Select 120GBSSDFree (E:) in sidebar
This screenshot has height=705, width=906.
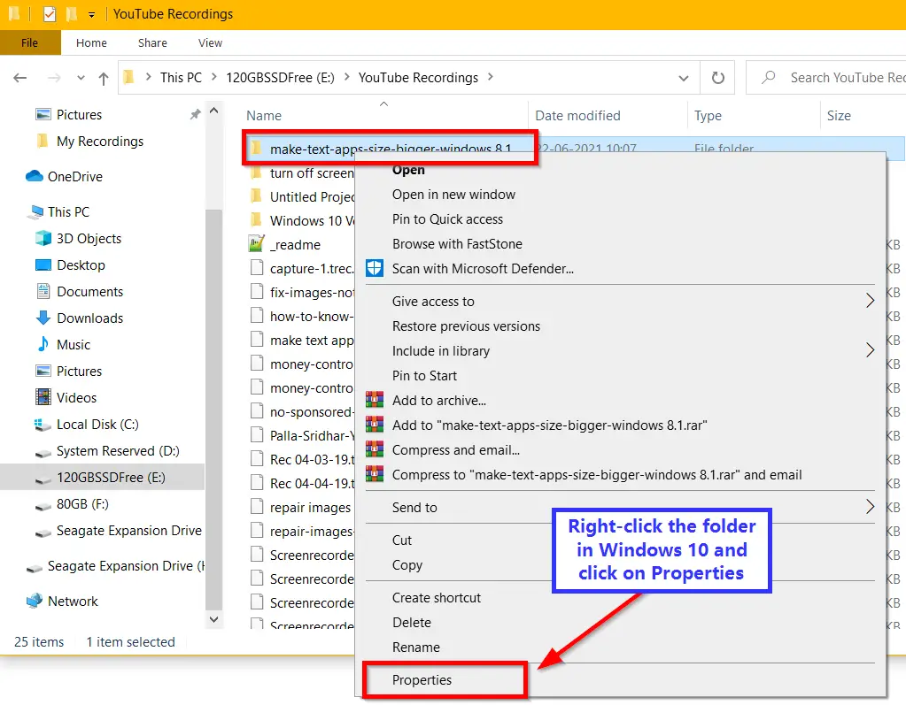click(x=102, y=477)
